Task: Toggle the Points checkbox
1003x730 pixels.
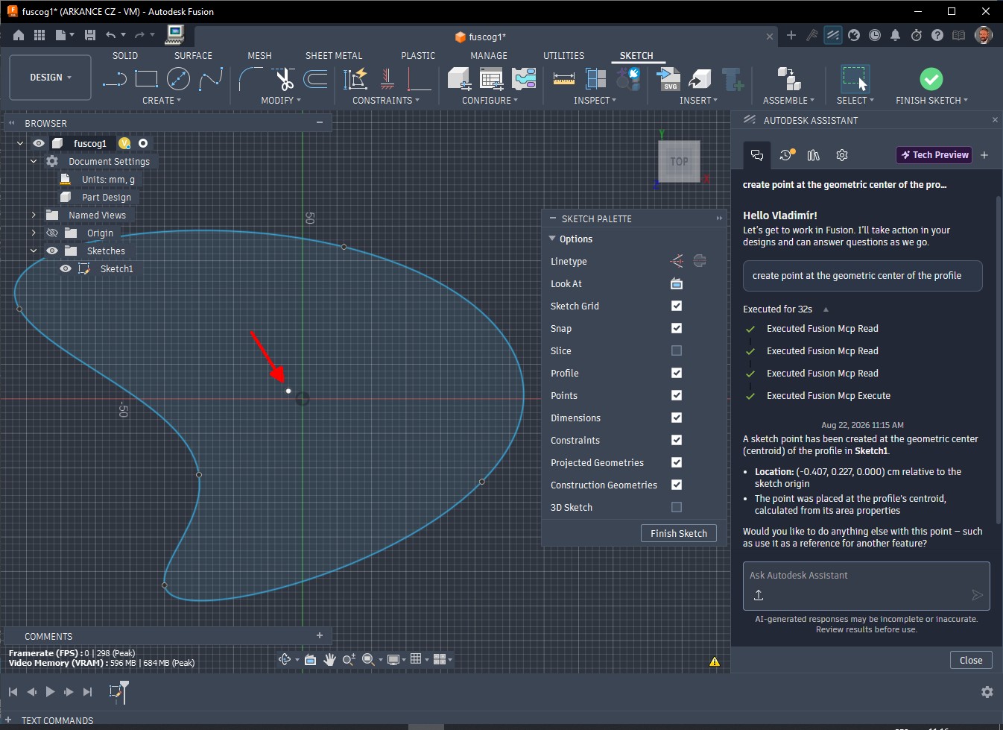Action: (x=677, y=395)
